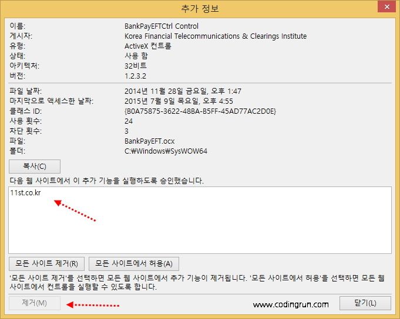This screenshot has height=319, width=400.
Task: Click 모든 사이트 제거(R) button
Action: (x=46, y=263)
